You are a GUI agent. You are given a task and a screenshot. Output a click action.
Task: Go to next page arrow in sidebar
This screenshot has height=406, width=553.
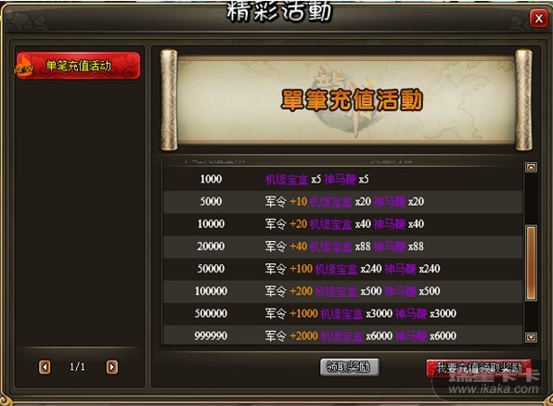pyautogui.click(x=111, y=367)
